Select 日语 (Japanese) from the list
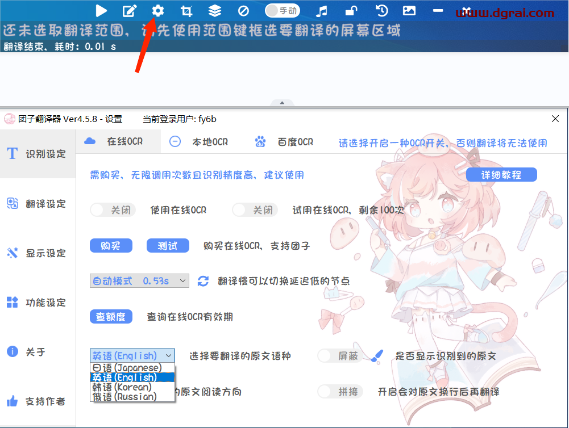The width and height of the screenshot is (569, 428). click(x=132, y=368)
